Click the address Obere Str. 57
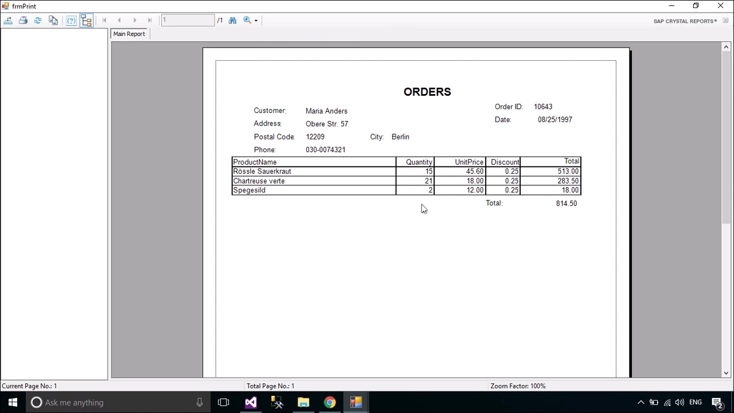 pyautogui.click(x=327, y=124)
